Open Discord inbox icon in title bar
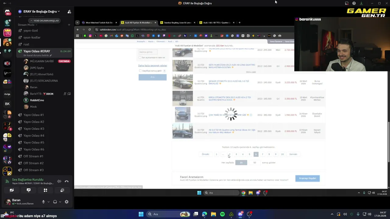Viewport: 390px width, 219px height. coord(347,3)
